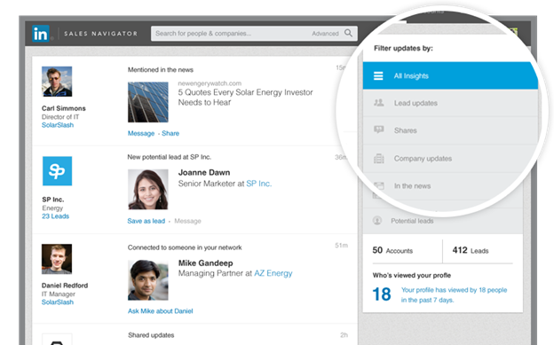
Task: Click the LinkedIn logo icon
Action: point(41,34)
